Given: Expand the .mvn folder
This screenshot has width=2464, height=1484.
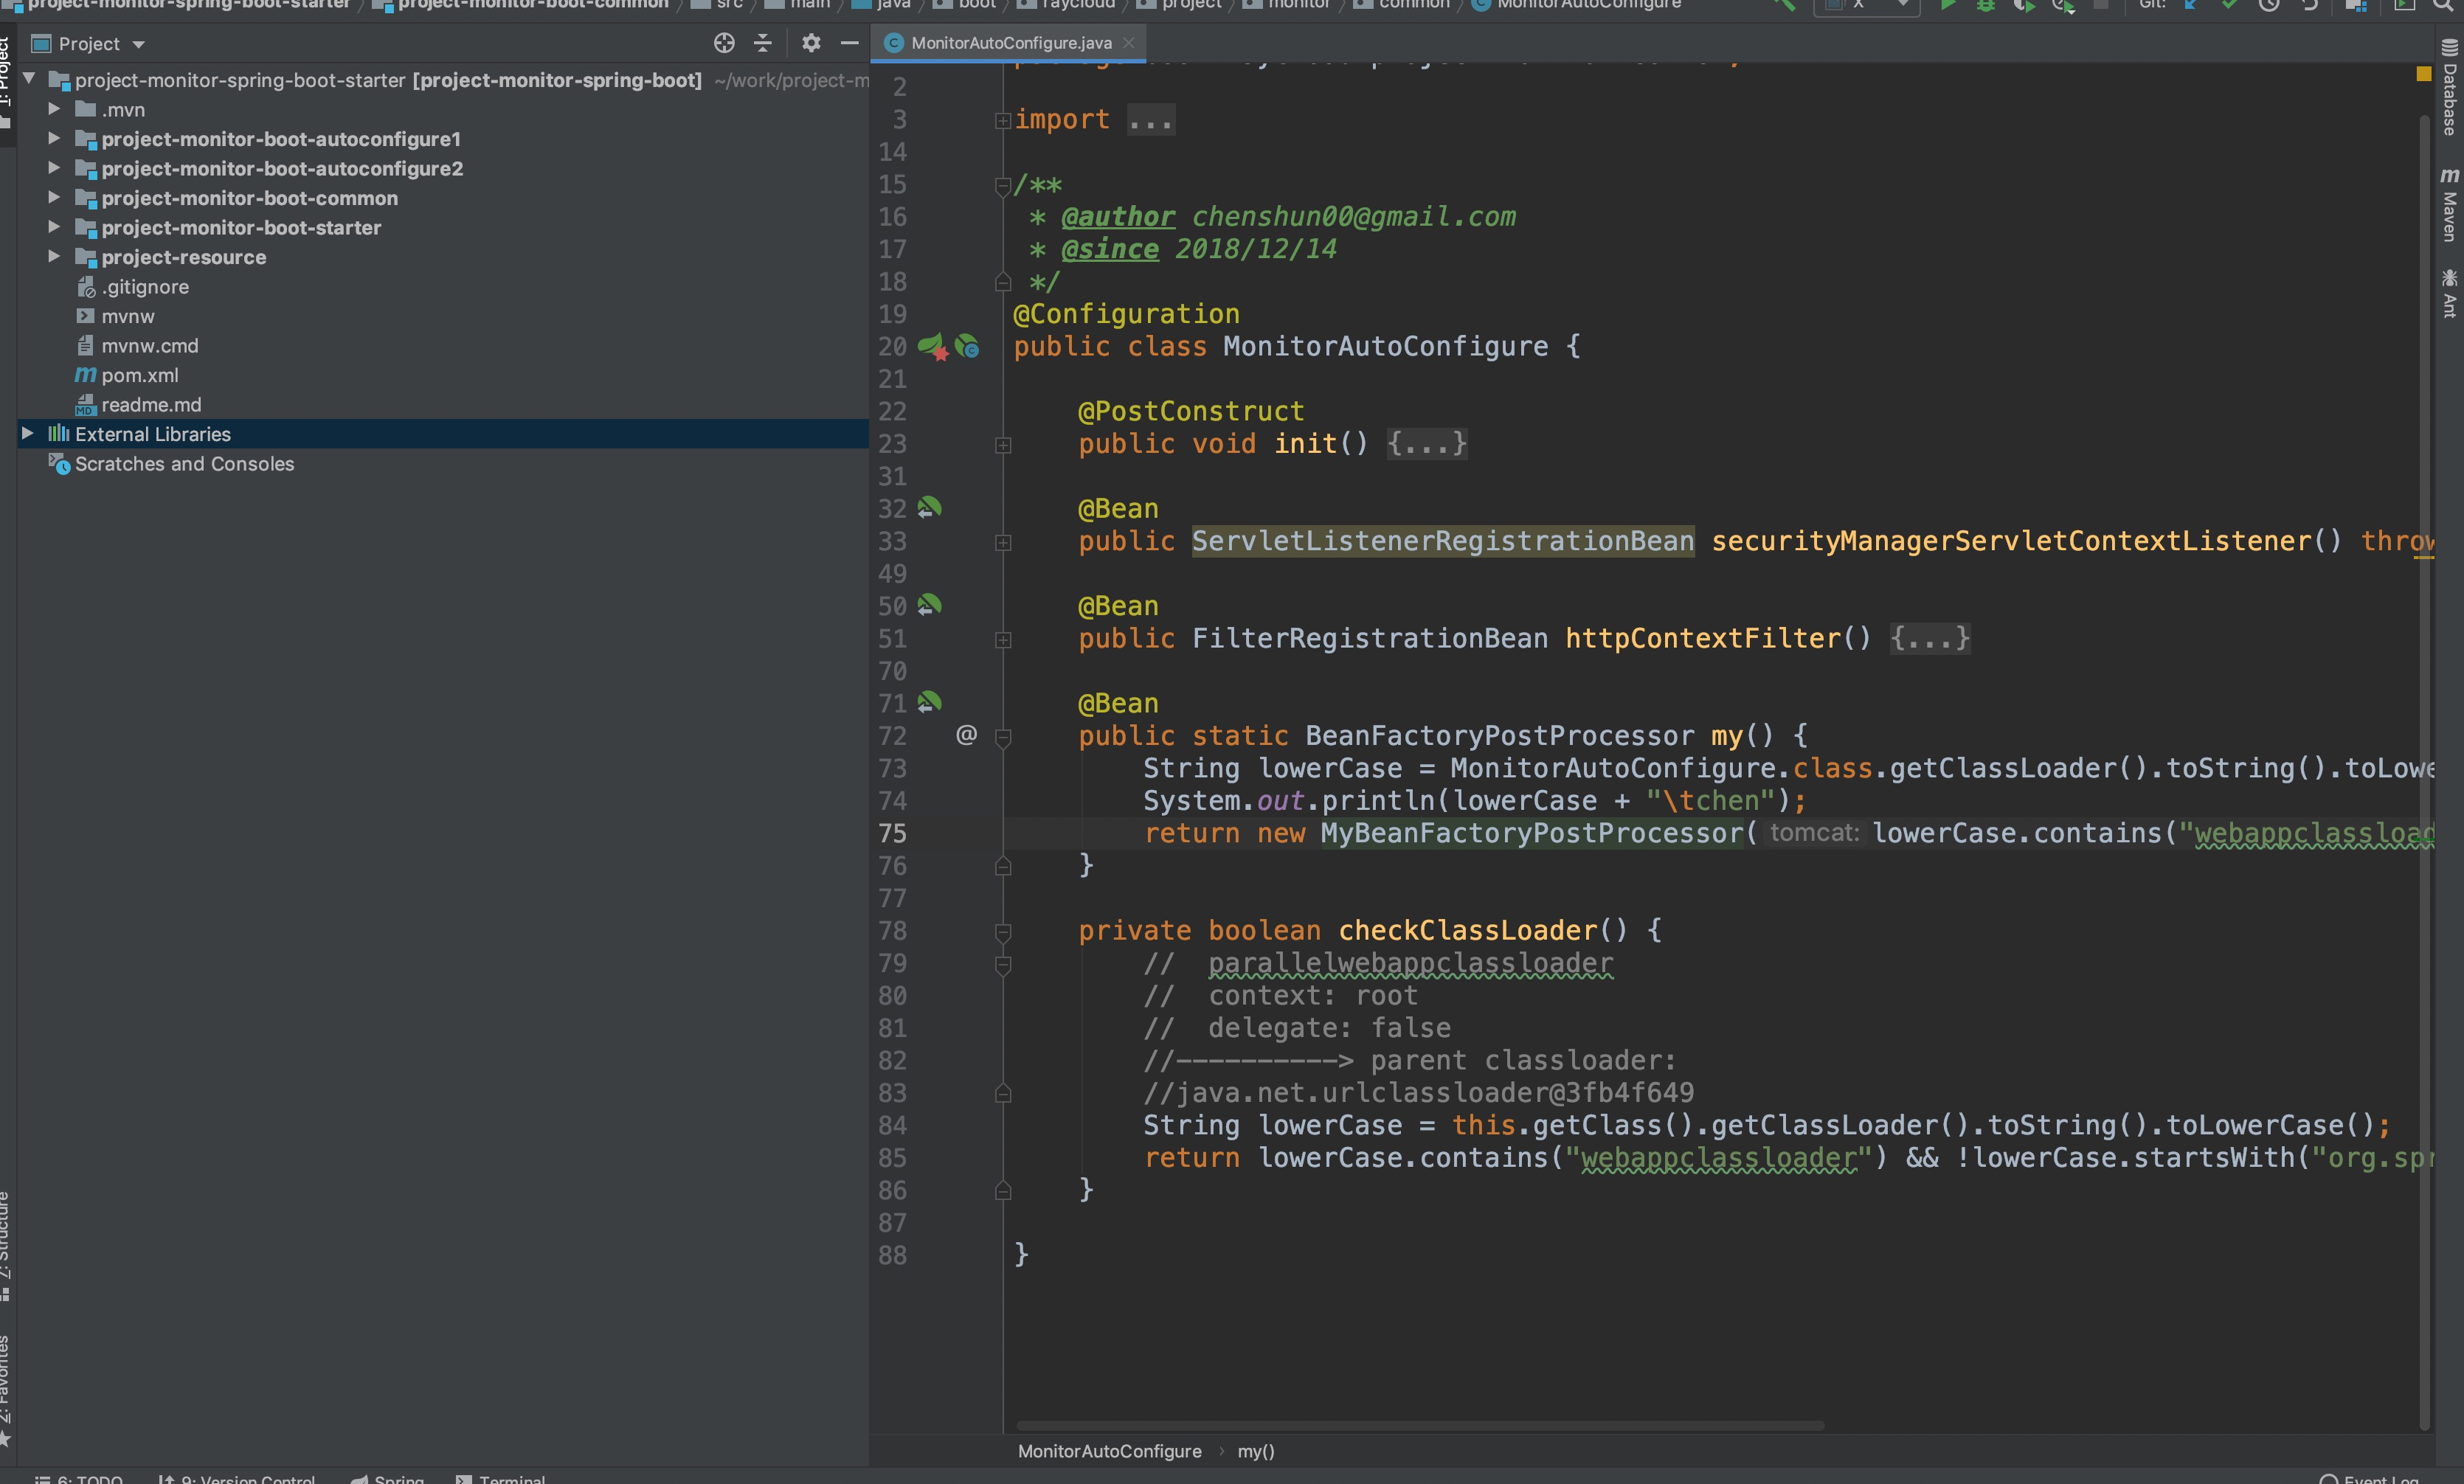Looking at the screenshot, I should pos(54,109).
